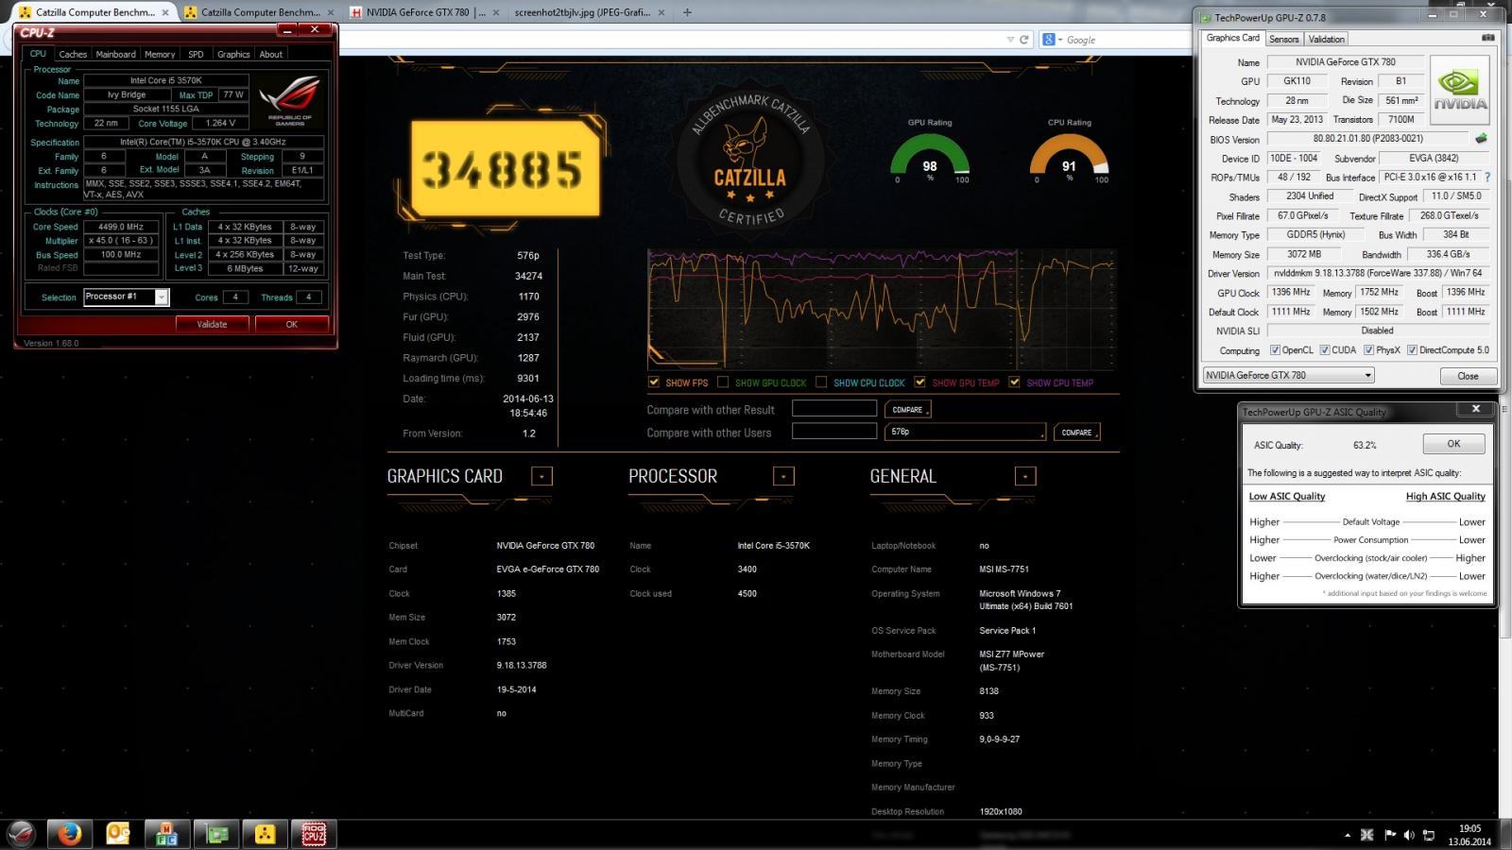Click the CPU Rating gauge
This screenshot has width=1512, height=850.
(x=1069, y=159)
